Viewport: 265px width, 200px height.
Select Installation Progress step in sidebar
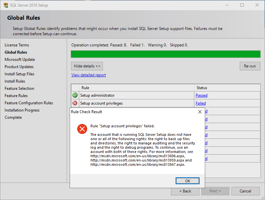(x=22, y=110)
